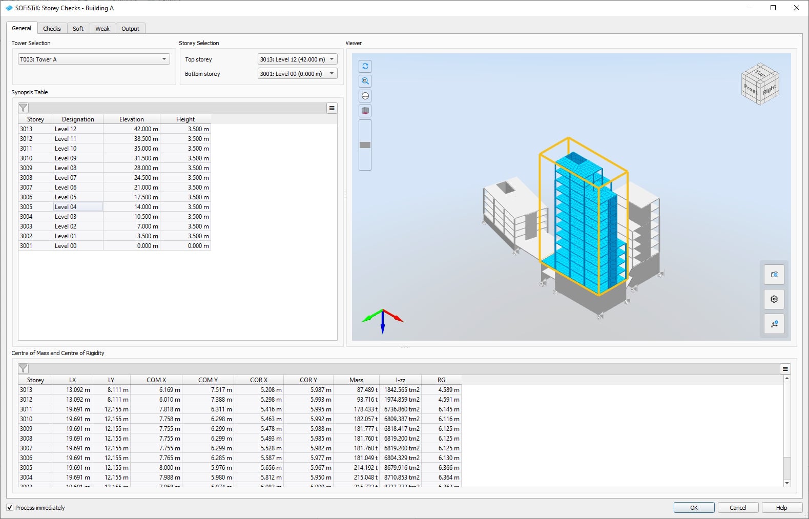This screenshot has height=519, width=809.
Task: Click the Centre of Mass table filter icon
Action: (x=24, y=369)
